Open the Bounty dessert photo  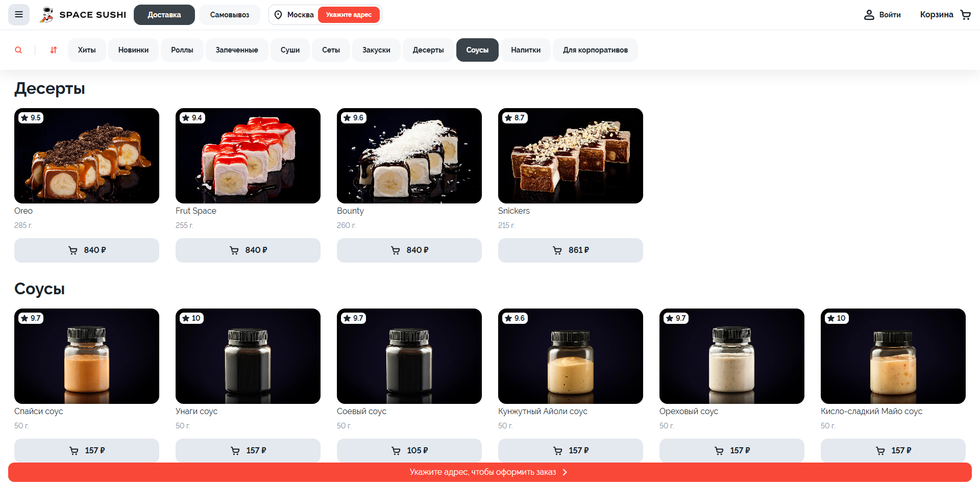[x=409, y=156]
